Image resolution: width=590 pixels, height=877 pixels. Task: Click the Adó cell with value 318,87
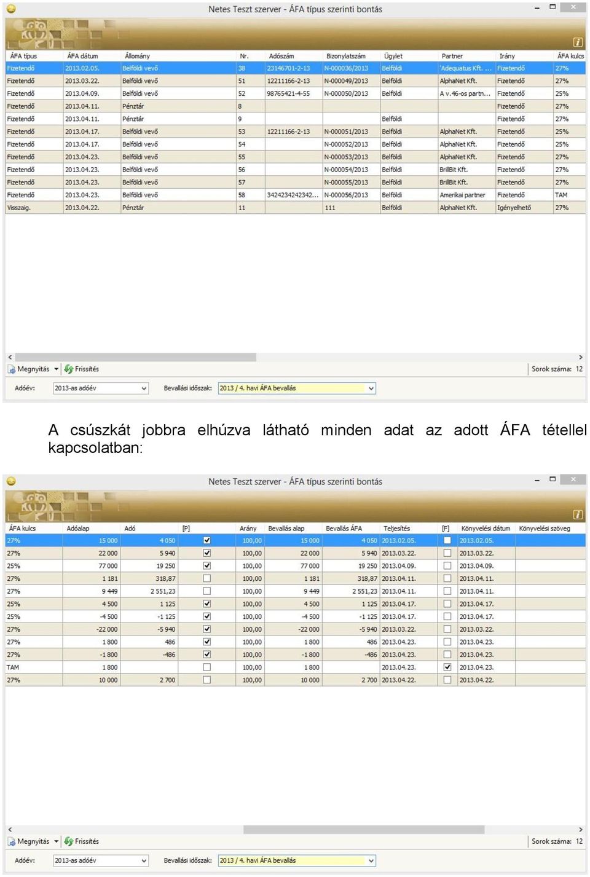(x=149, y=578)
